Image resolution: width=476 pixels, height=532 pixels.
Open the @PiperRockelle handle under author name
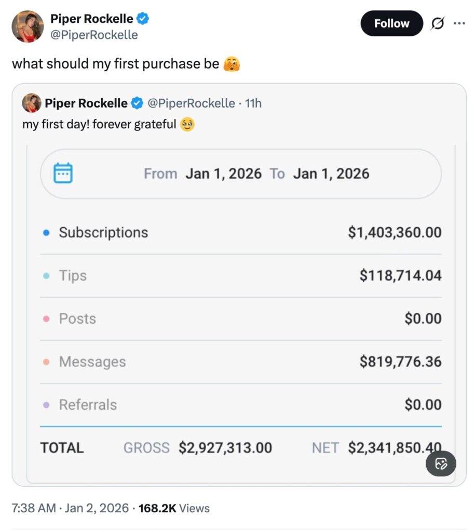tap(94, 35)
